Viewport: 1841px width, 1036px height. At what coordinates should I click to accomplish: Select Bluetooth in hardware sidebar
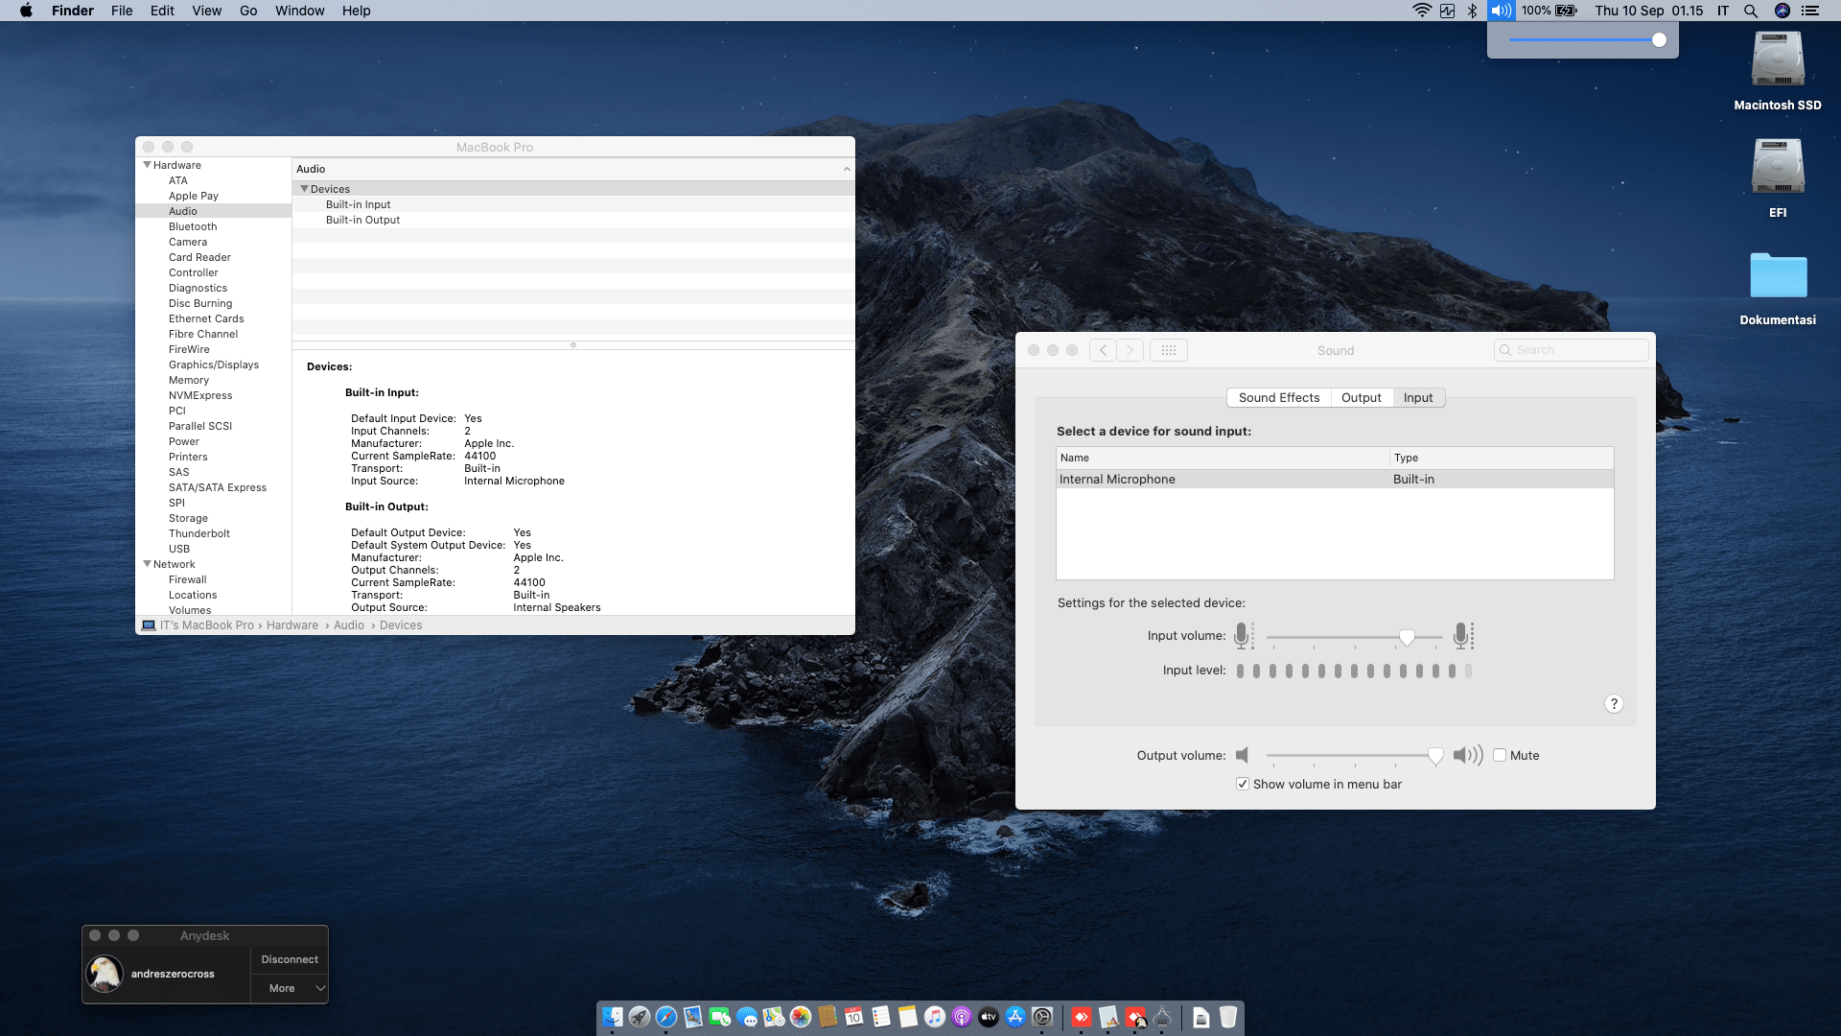tap(193, 226)
